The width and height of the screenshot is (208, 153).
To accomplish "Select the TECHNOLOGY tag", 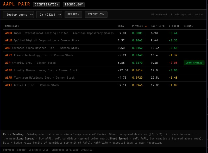I will point(74,4).
